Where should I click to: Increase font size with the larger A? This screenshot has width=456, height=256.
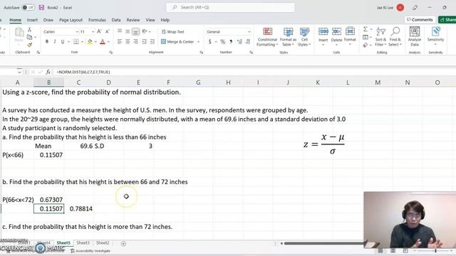pyautogui.click(x=99, y=31)
